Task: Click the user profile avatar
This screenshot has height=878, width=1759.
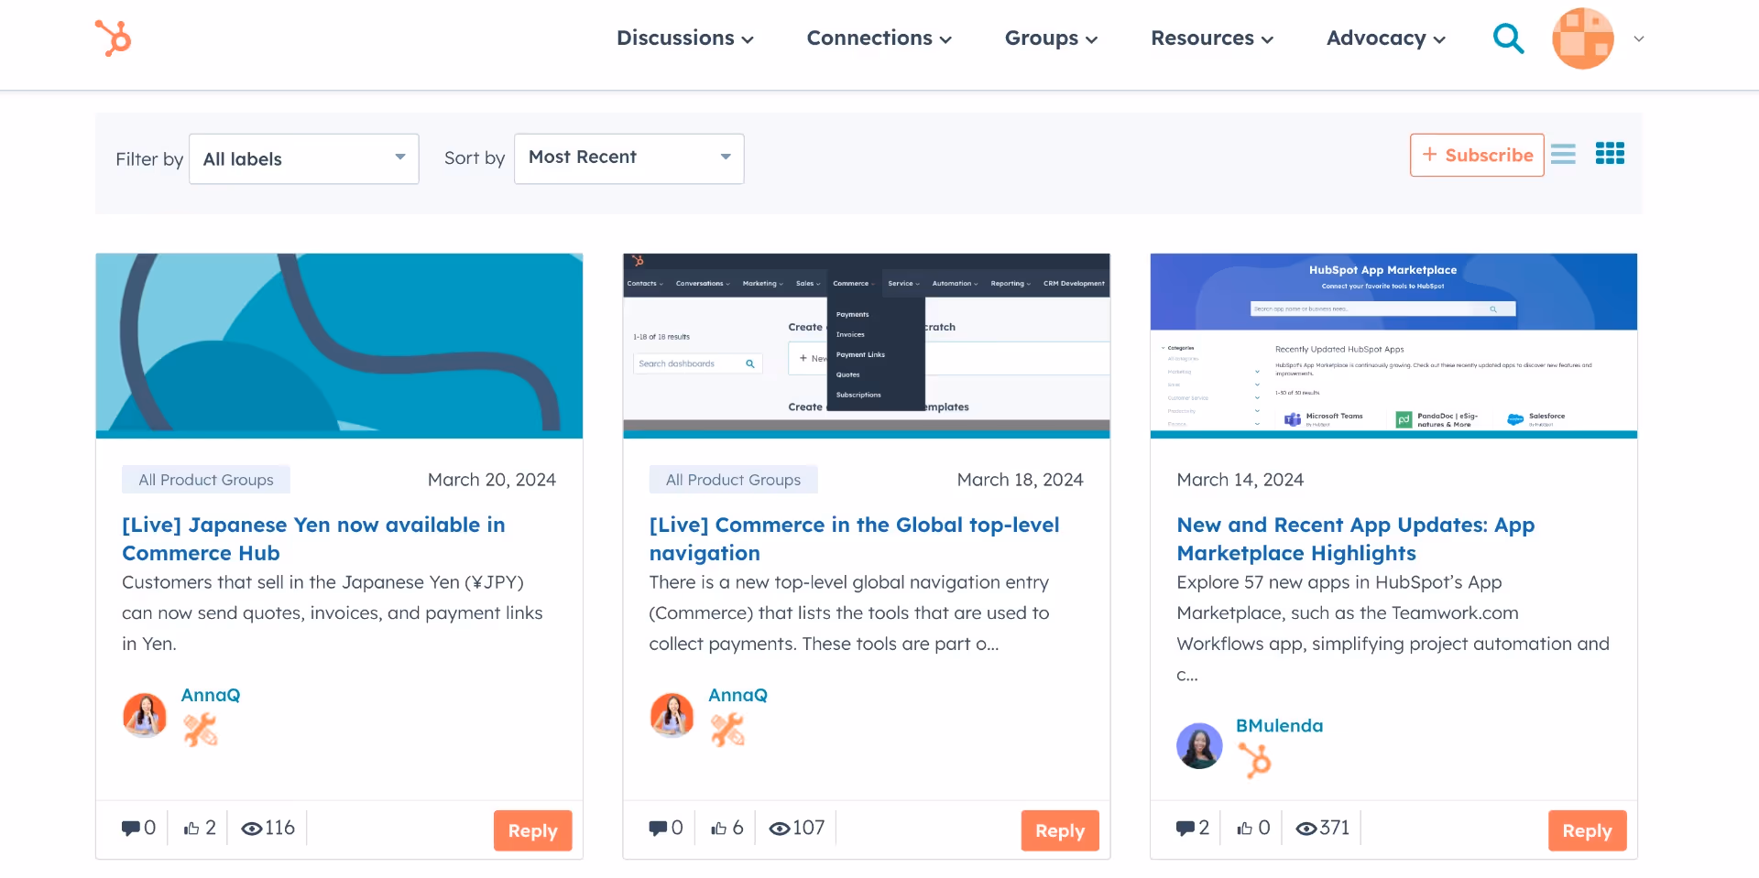Action: pyautogui.click(x=1582, y=38)
